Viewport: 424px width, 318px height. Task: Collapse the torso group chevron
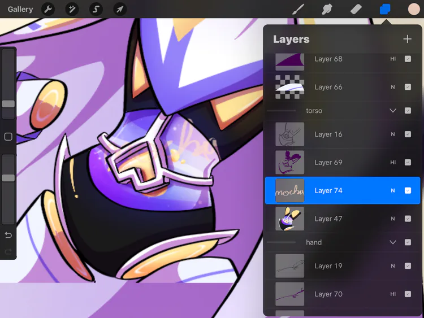tap(393, 111)
